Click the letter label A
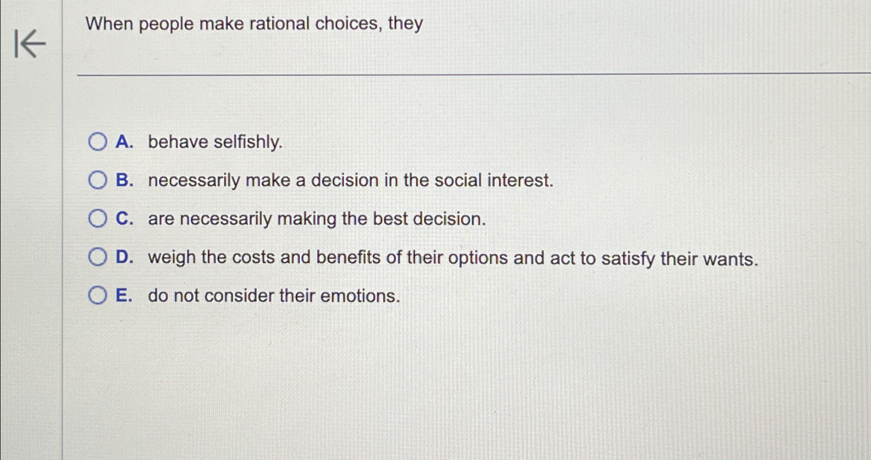The width and height of the screenshot is (871, 460). pos(124,142)
